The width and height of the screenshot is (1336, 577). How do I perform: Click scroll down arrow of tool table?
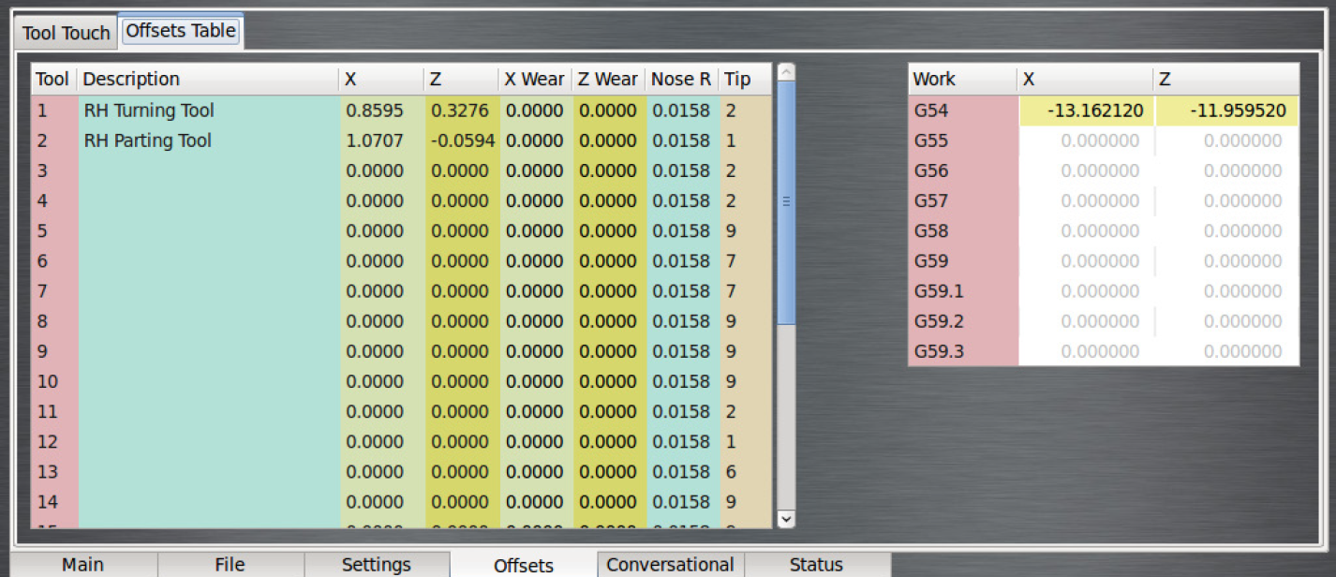click(x=786, y=518)
